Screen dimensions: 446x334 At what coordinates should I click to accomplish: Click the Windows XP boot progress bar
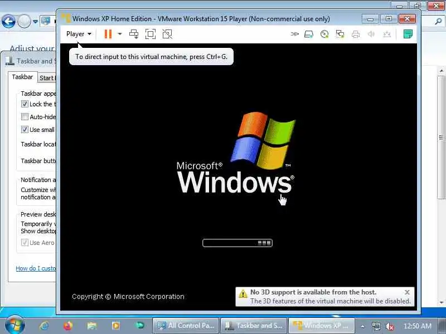coord(237,243)
